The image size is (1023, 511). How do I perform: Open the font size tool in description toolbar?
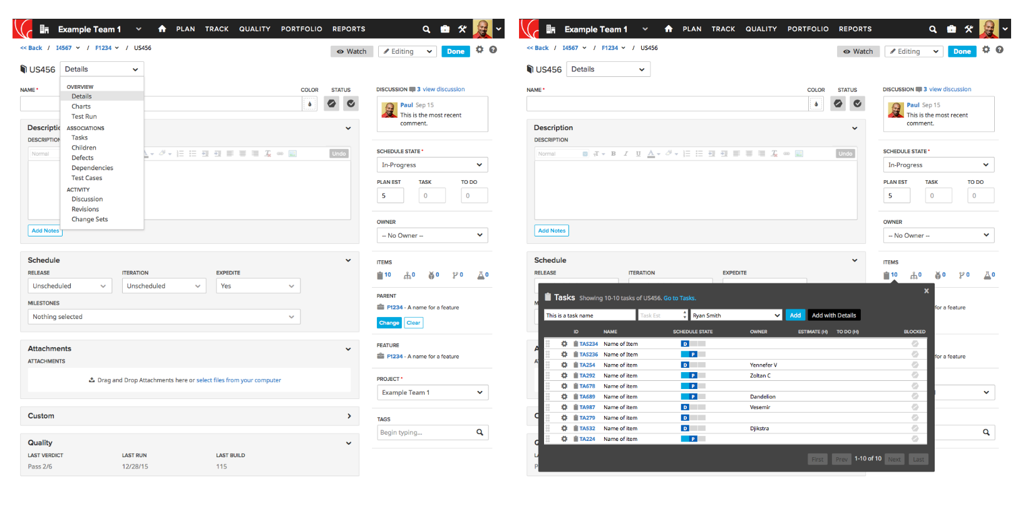click(x=598, y=154)
